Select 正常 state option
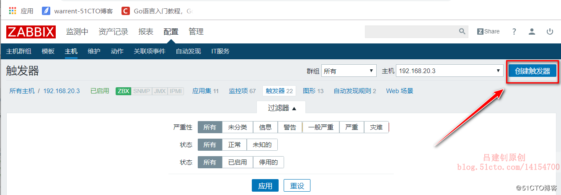The width and height of the screenshot is (561, 195). coord(235,145)
